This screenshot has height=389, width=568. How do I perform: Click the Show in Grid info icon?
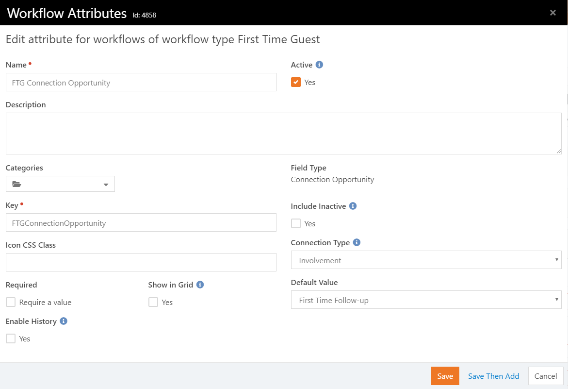200,285
